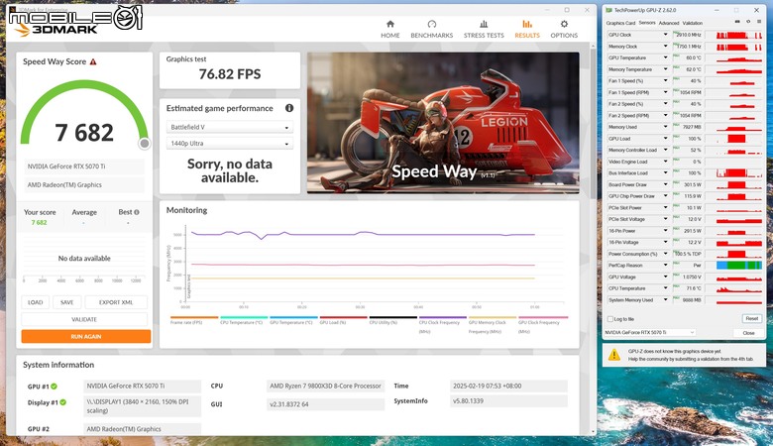This screenshot has width=773, height=446.
Task: Open the PerfCap Reason dropdown arrow
Action: [x=666, y=266]
